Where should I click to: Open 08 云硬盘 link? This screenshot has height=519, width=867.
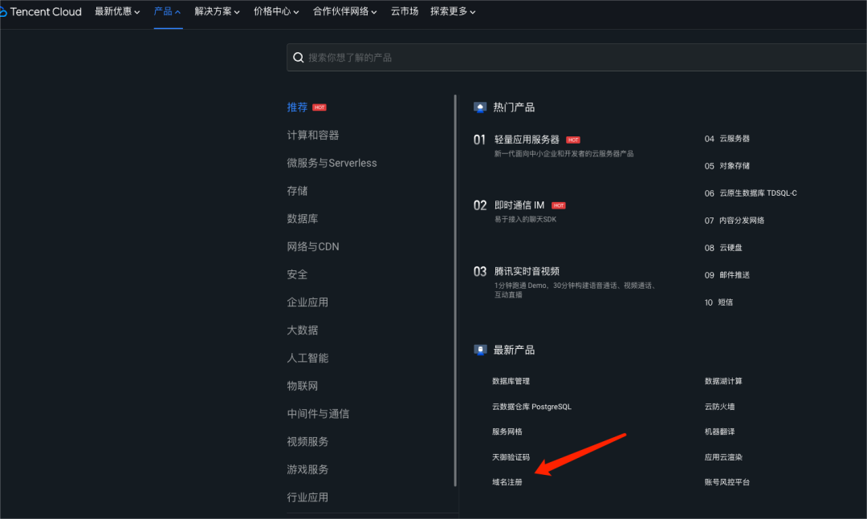coord(723,248)
